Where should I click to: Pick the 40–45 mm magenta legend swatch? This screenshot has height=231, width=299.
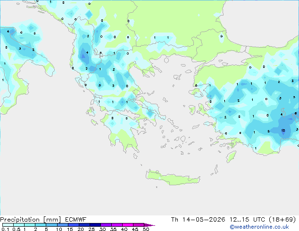[128, 225]
